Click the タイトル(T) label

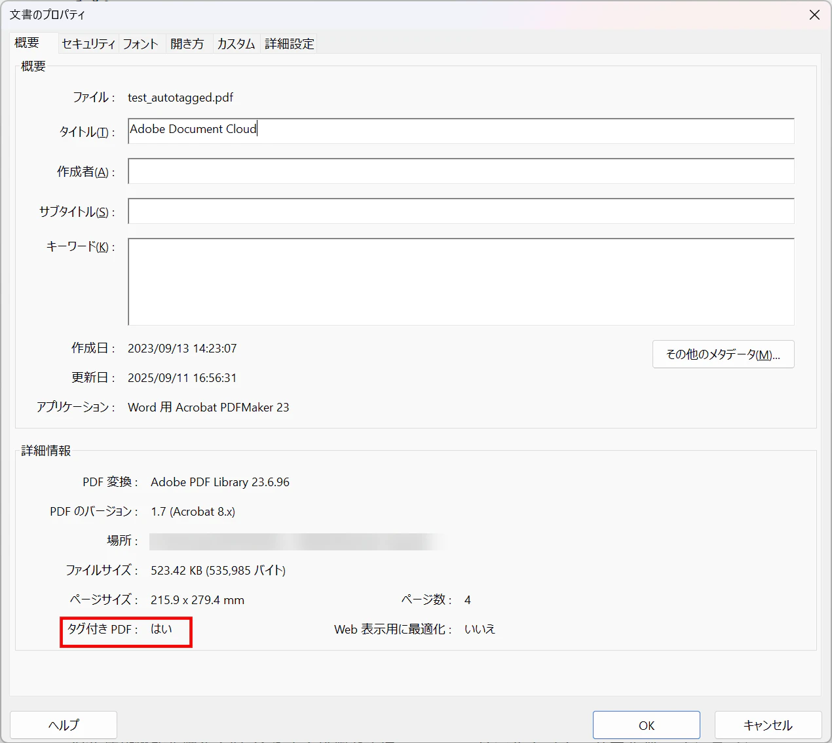coord(87,132)
